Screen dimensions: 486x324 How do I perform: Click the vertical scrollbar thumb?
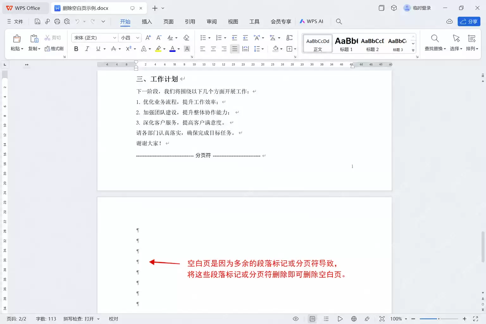[x=483, y=247]
